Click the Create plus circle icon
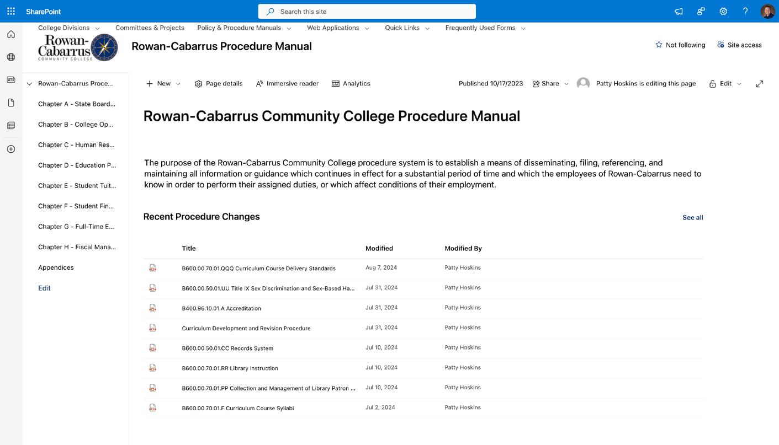The height and width of the screenshot is (445, 779). coord(11,149)
